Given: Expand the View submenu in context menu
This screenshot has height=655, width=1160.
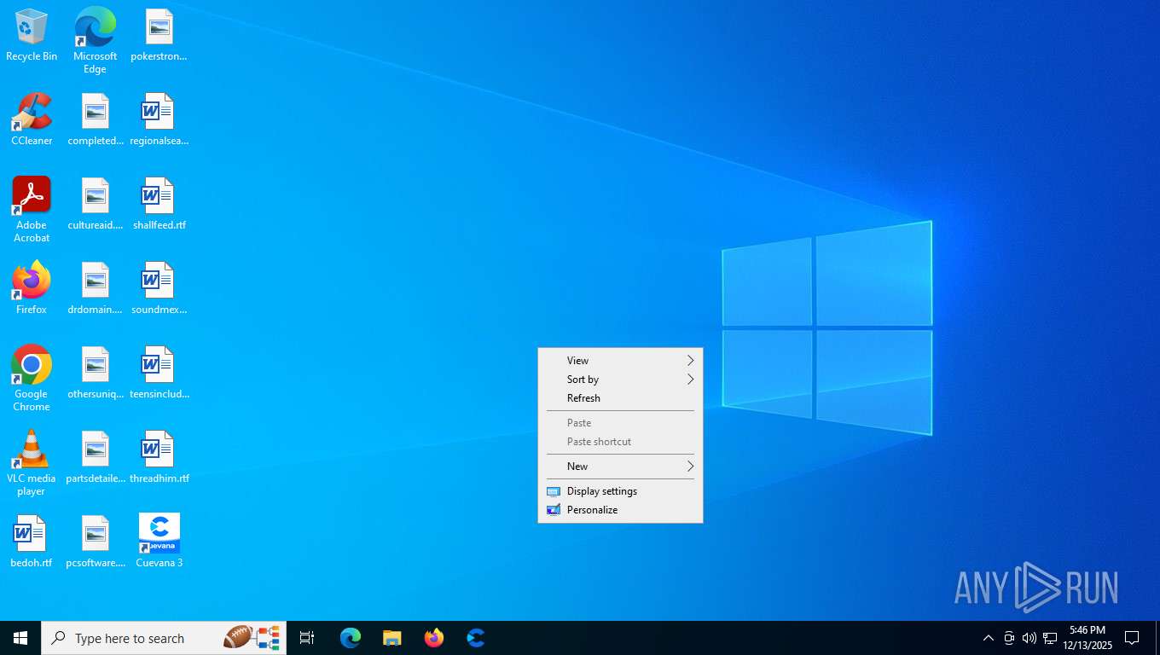Looking at the screenshot, I should click(x=620, y=361).
